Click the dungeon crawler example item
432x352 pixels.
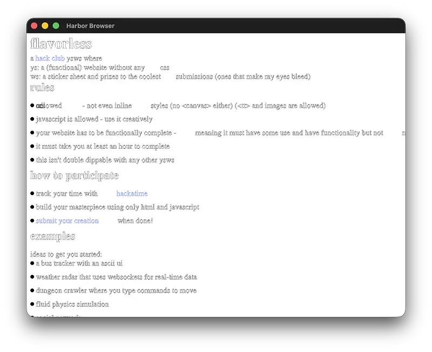click(116, 291)
